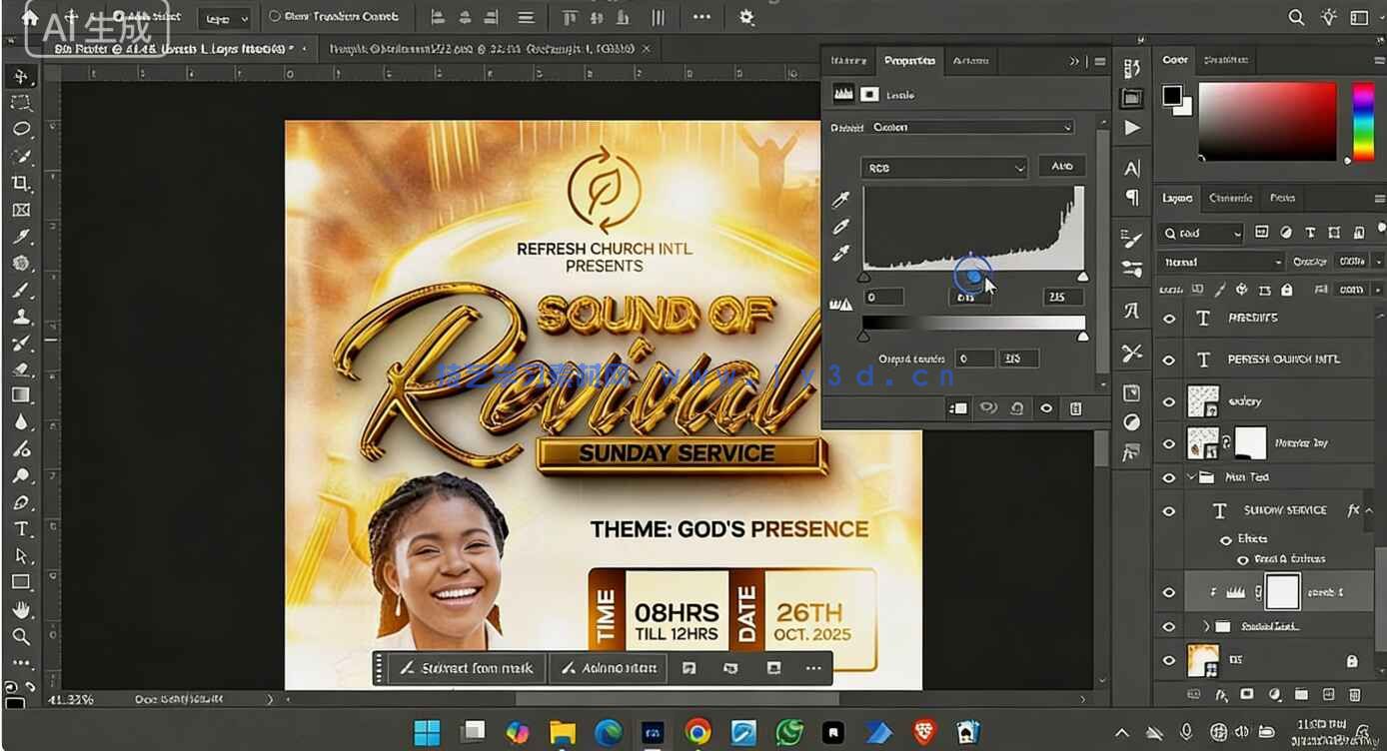This screenshot has width=1387, height=751.
Task: Click the red color picker field
Action: (1267, 121)
